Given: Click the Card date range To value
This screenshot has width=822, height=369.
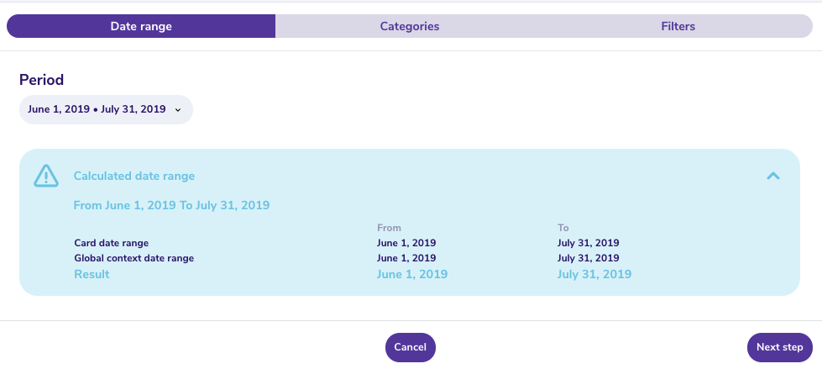Looking at the screenshot, I should 589,243.
